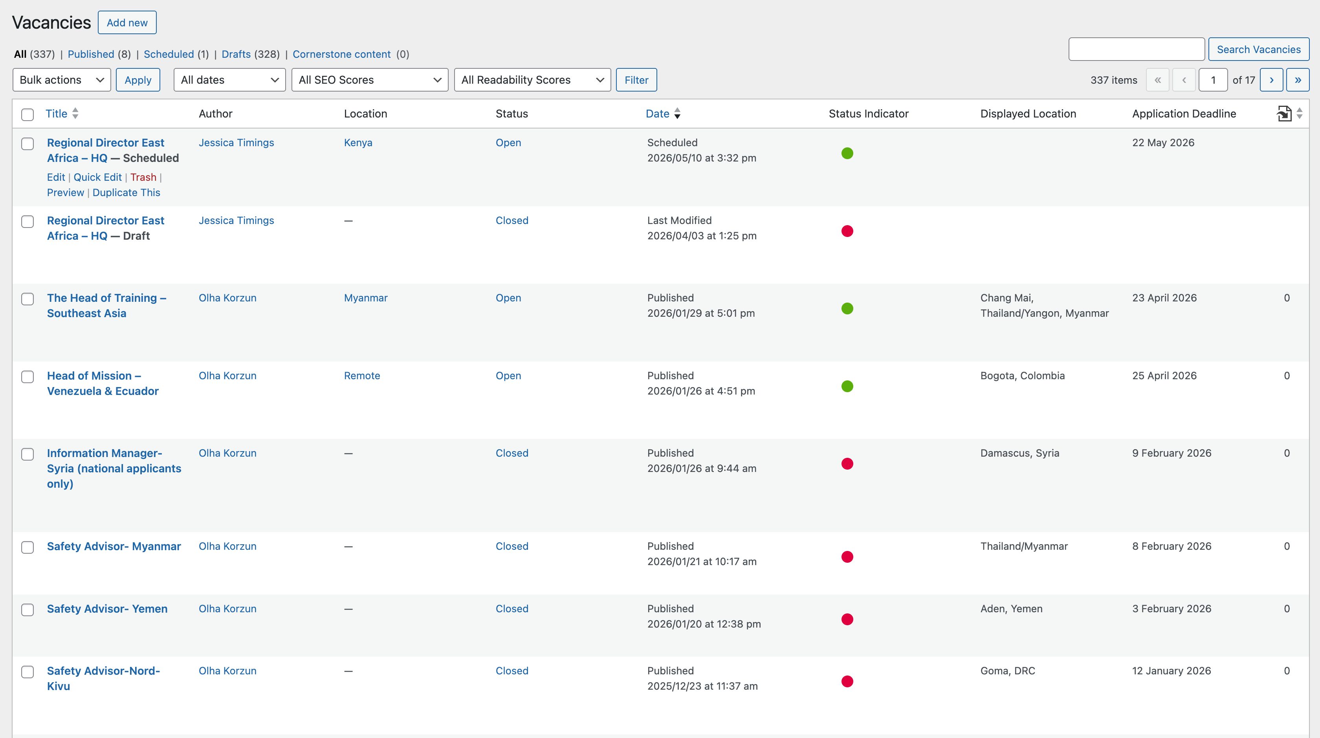Tick the Information Manager- Syria row checkbox
Viewport: 1320px width, 738px height.
tap(27, 454)
